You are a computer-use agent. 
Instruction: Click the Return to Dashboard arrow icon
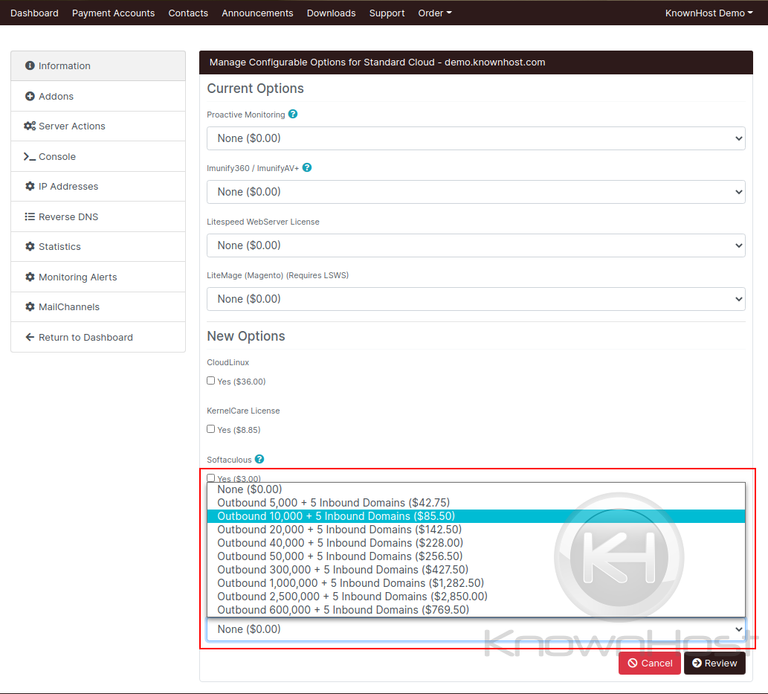coord(30,337)
